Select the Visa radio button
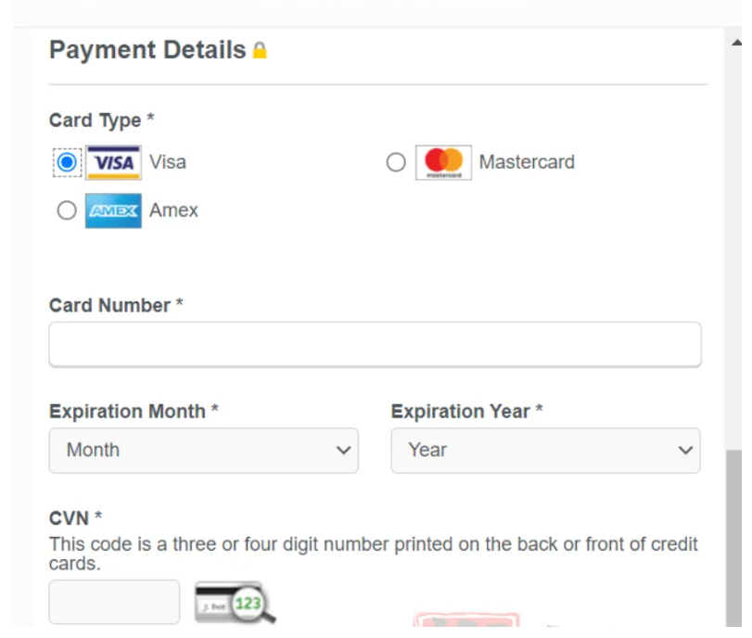752x638 pixels. point(67,162)
